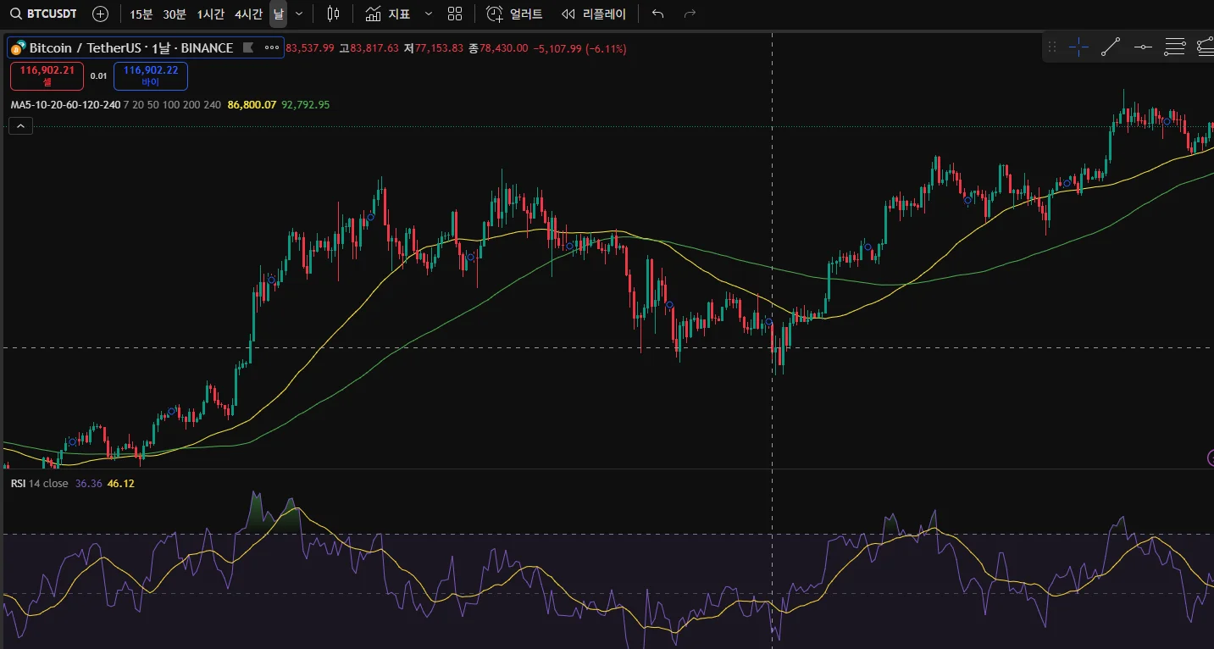Open the 지표 indicators dialog
The image size is (1214, 649).
[388, 14]
